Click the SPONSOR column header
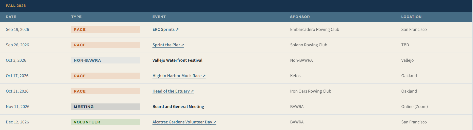 coord(300,17)
